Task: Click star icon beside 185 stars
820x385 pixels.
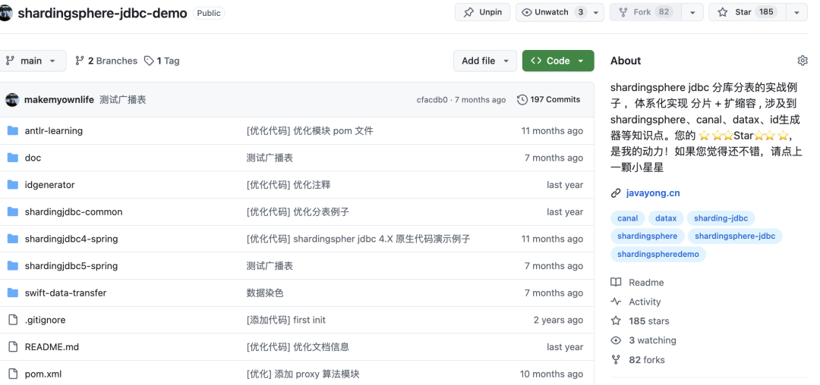Action: coord(616,321)
